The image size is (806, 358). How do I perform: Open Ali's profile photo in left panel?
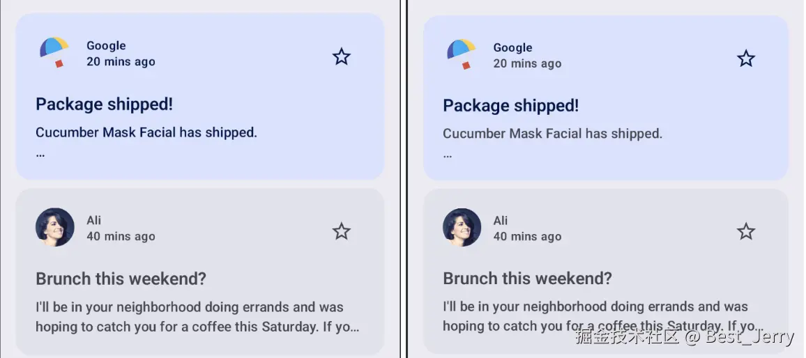54,227
